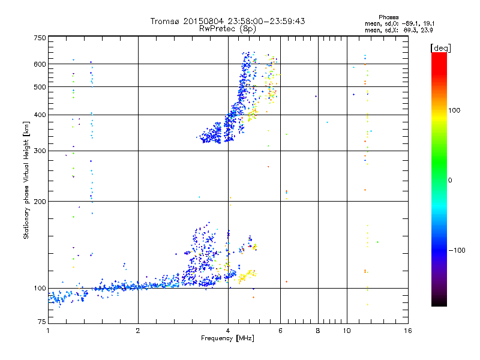Click y-axis tick label '75'

[42, 322]
